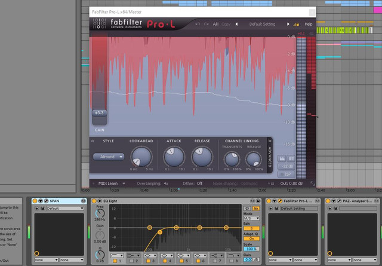Enable EQ Eight band 2 checkbox
This screenshot has height=266, width=382.
tap(131, 261)
